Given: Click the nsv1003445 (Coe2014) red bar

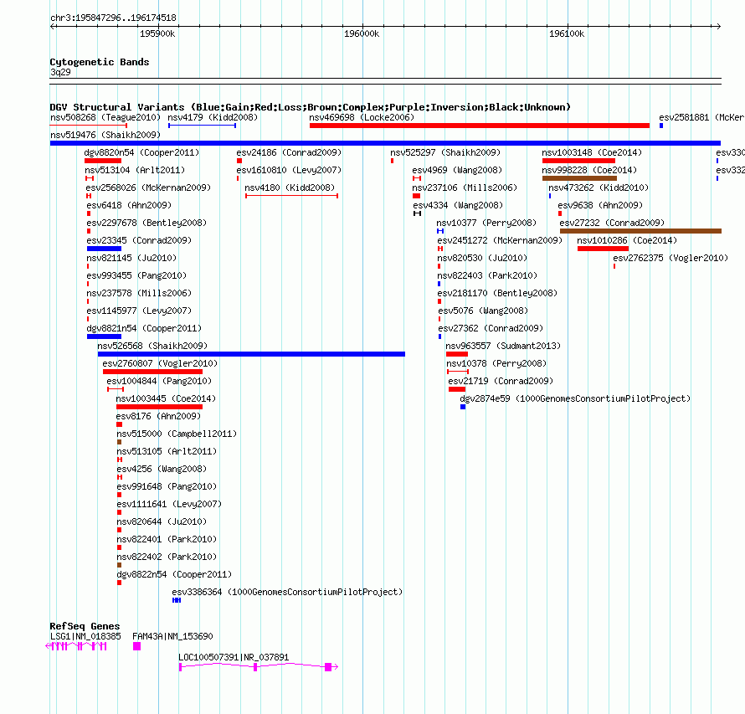Looking at the screenshot, I should tap(160, 407).
